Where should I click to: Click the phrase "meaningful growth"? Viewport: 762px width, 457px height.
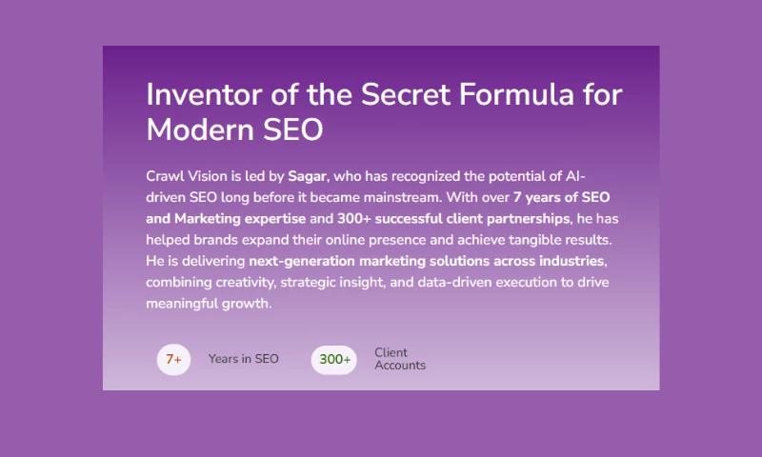click(209, 304)
